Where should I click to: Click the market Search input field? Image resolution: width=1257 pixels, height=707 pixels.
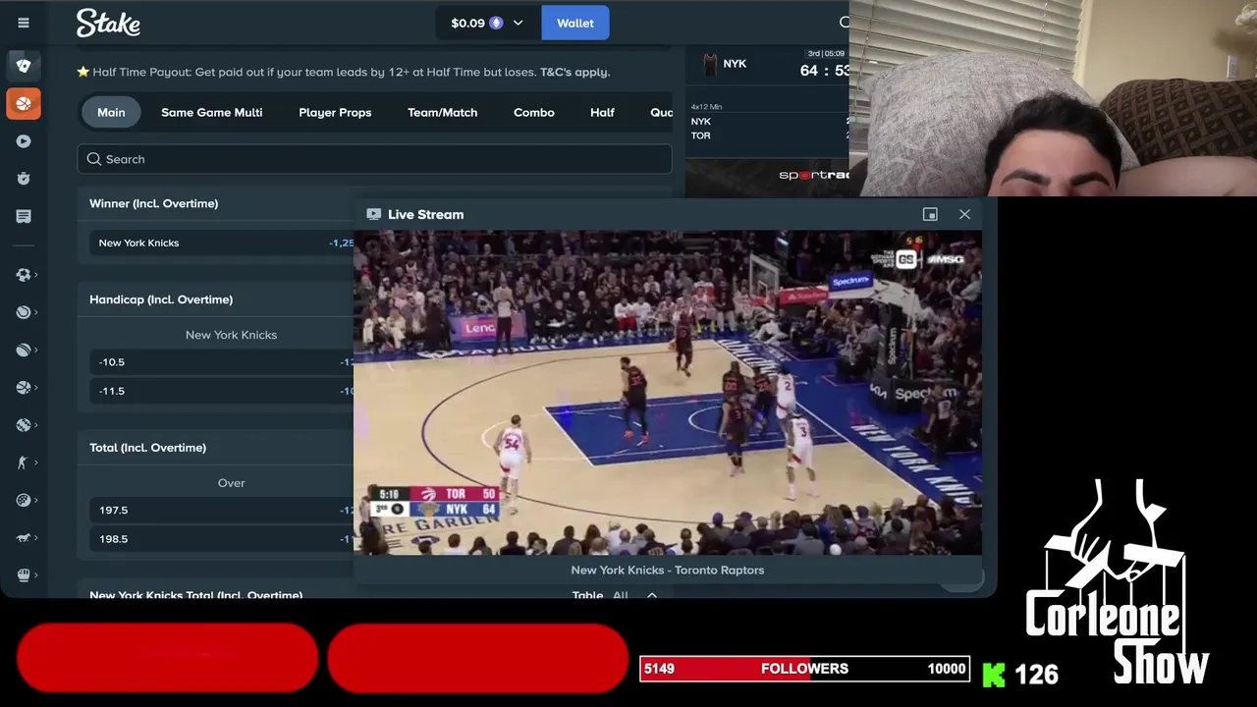coord(374,159)
